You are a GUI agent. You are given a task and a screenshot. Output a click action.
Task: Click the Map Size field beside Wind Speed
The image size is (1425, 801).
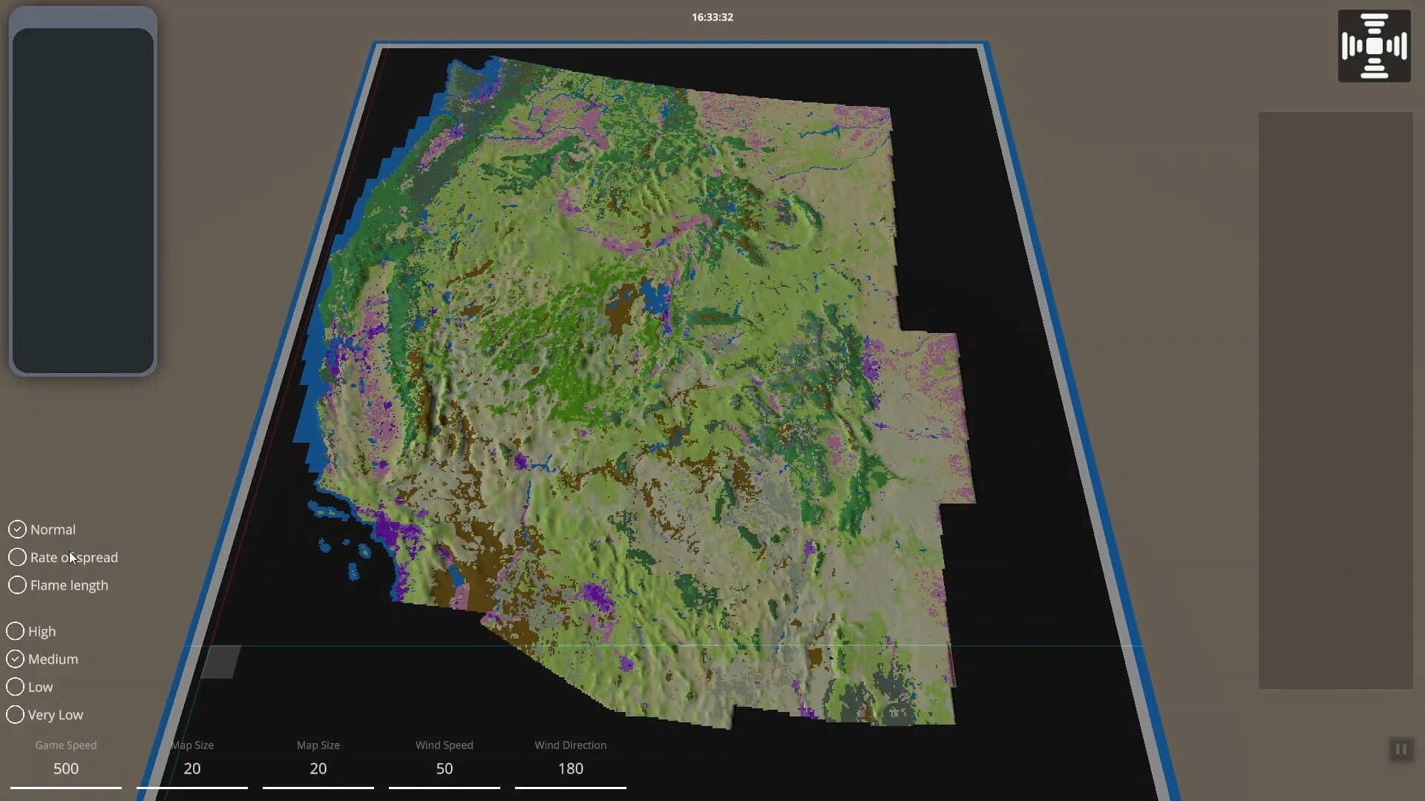click(318, 769)
